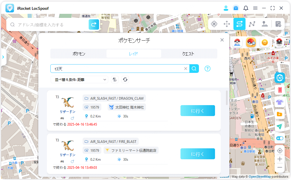Click the results list scrollbar
This screenshot has width=291, height=180.
coord(227,98)
